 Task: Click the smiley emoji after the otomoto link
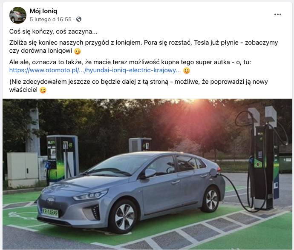coord(186,71)
